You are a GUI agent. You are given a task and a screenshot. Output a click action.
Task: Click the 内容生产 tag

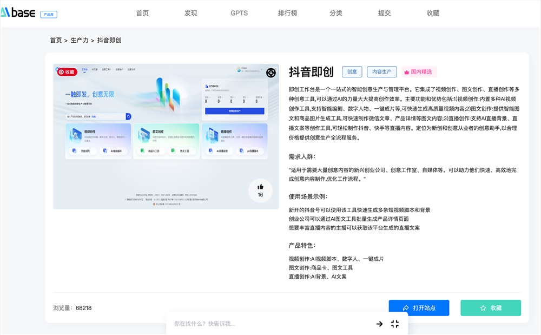click(x=381, y=72)
